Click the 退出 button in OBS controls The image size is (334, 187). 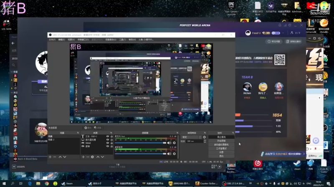point(221,156)
